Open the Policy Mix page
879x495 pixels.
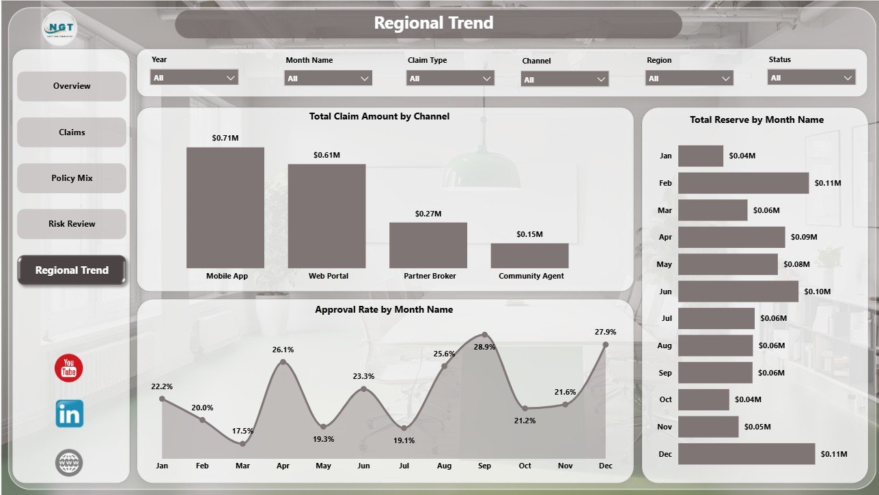[72, 178]
